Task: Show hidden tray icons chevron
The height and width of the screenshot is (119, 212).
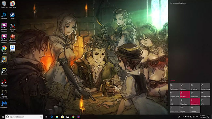Action: tap(183, 117)
